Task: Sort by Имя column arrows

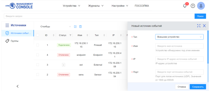Action: pos(87,35)
